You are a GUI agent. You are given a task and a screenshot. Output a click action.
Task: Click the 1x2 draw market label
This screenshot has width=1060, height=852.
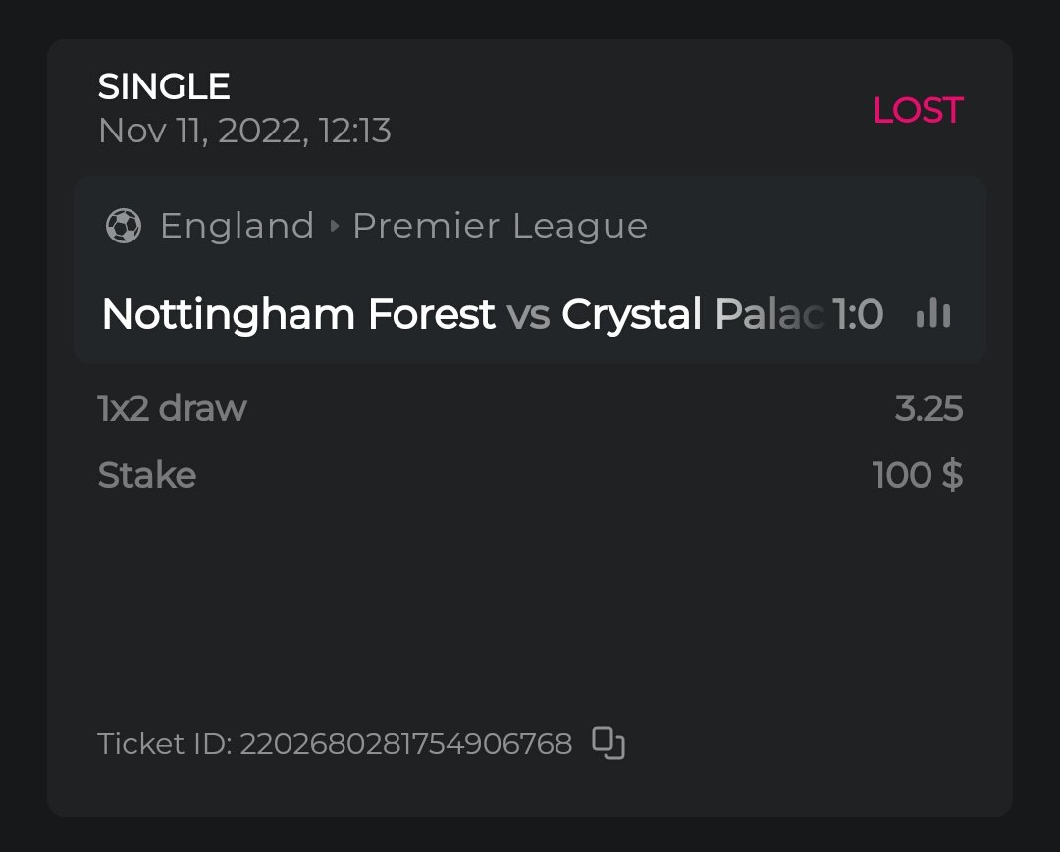click(x=172, y=408)
